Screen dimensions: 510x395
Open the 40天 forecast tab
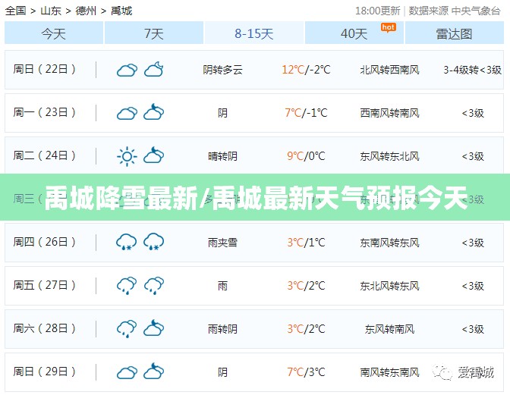(x=354, y=33)
